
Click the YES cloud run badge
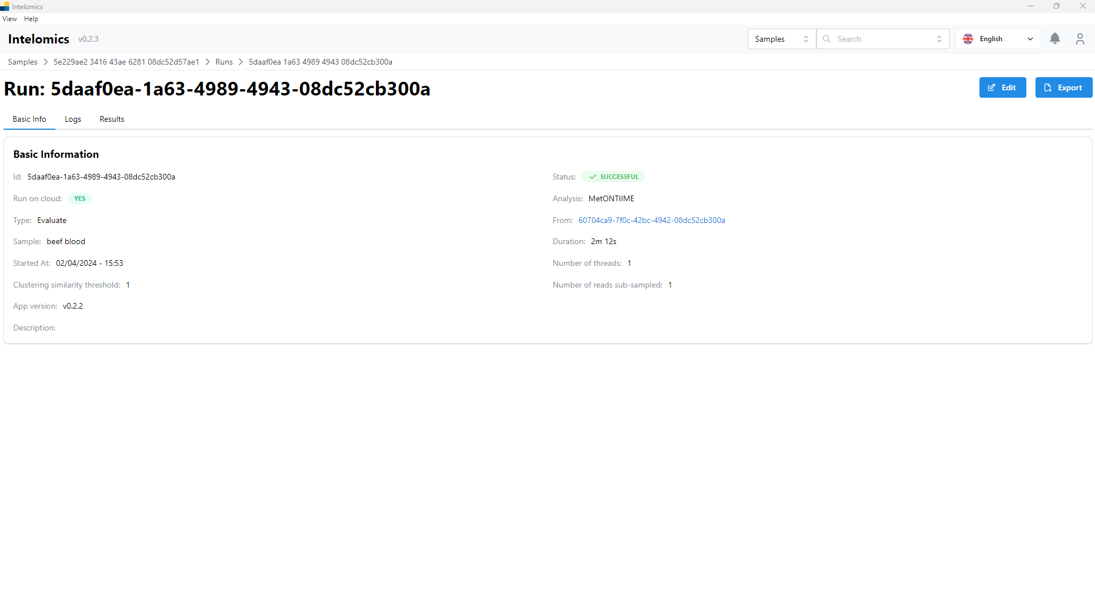(80, 198)
